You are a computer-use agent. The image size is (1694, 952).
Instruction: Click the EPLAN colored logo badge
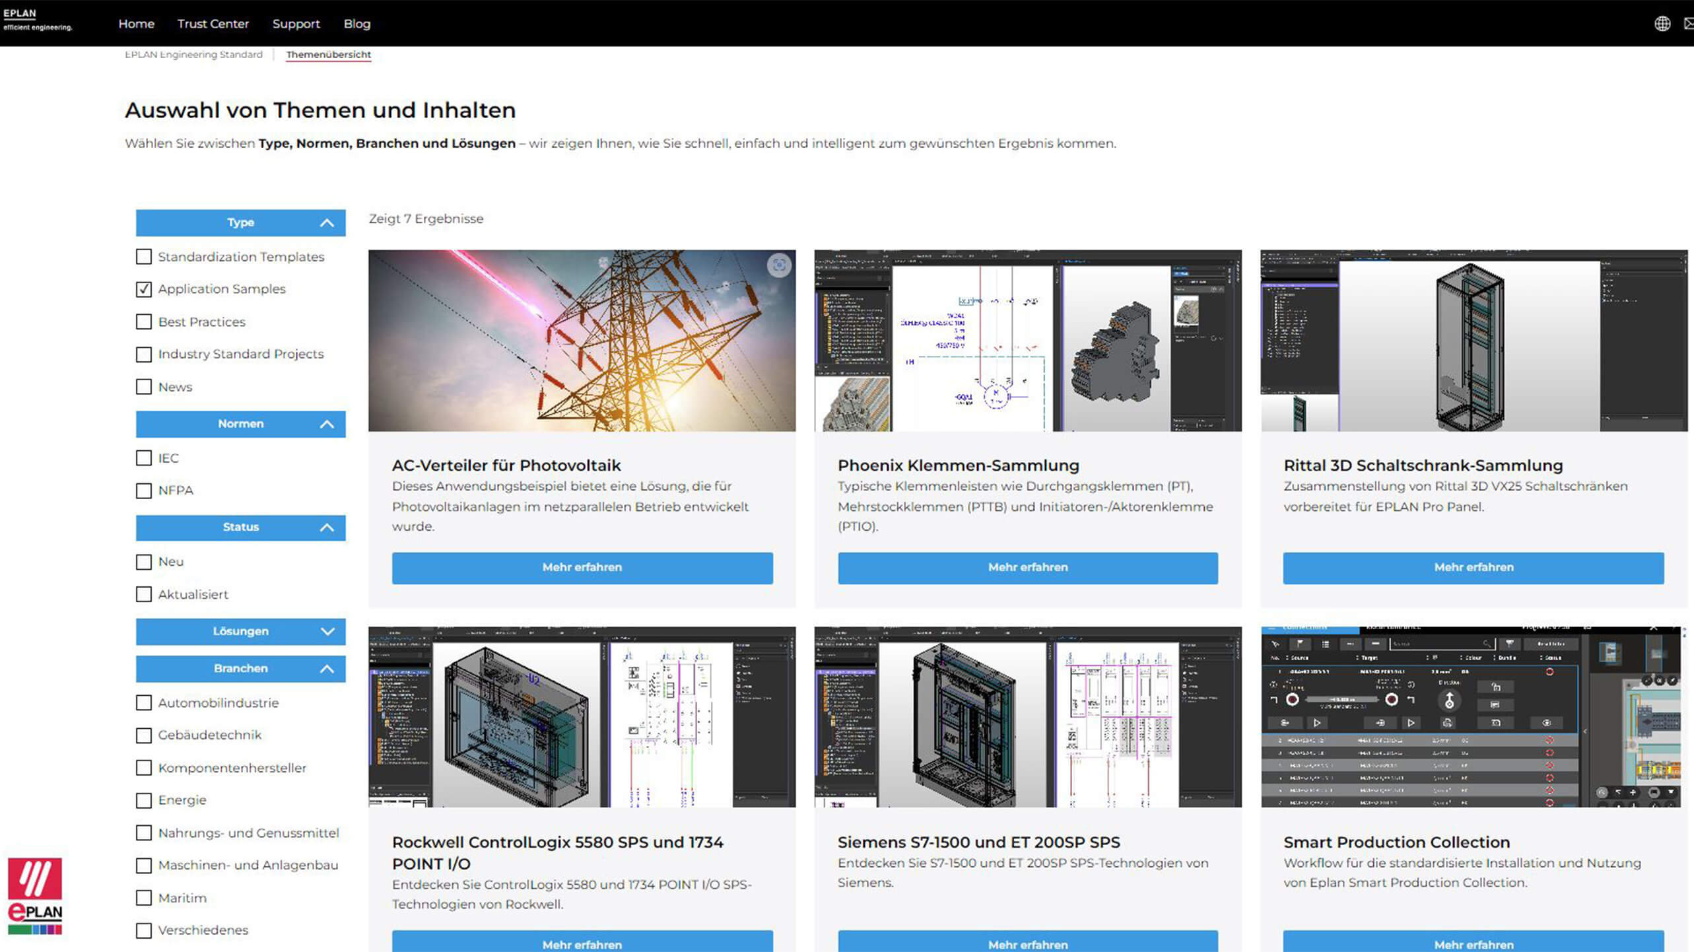pos(35,896)
